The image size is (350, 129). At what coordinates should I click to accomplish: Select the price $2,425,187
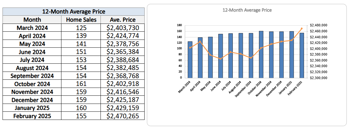coord(123,100)
